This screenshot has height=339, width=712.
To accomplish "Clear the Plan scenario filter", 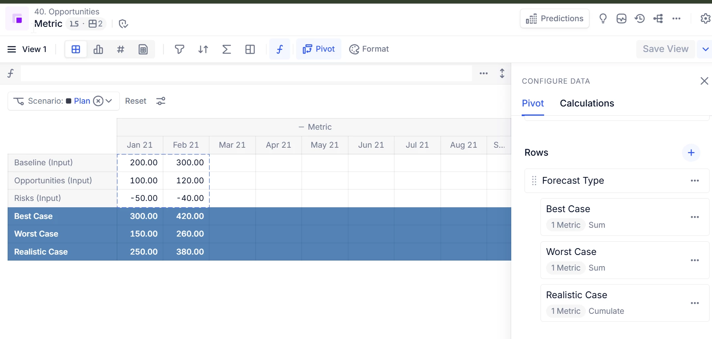I will tap(98, 101).
